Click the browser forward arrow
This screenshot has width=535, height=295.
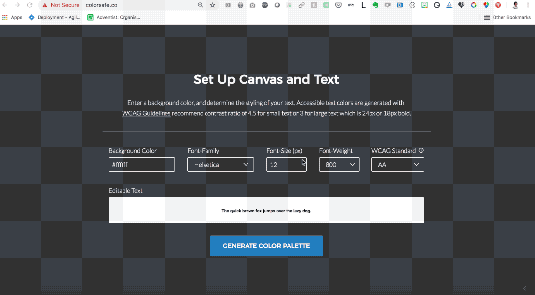pos(17,5)
